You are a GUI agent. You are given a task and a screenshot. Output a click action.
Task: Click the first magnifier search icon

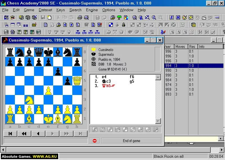(134, 17)
